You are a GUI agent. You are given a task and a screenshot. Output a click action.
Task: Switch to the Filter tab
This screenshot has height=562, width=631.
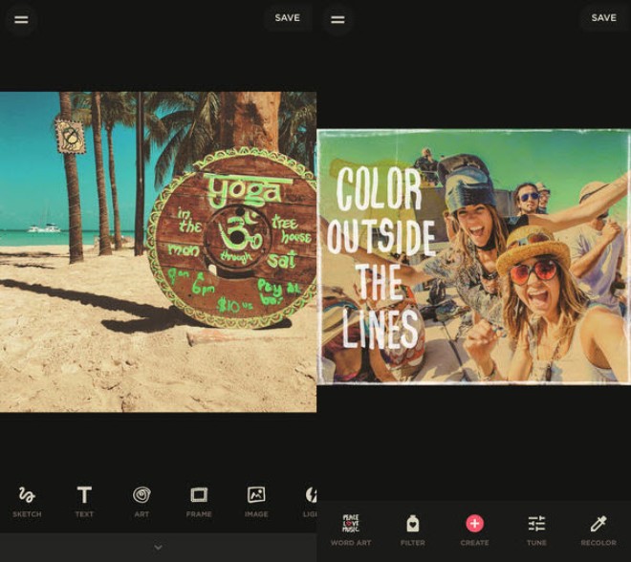(412, 529)
